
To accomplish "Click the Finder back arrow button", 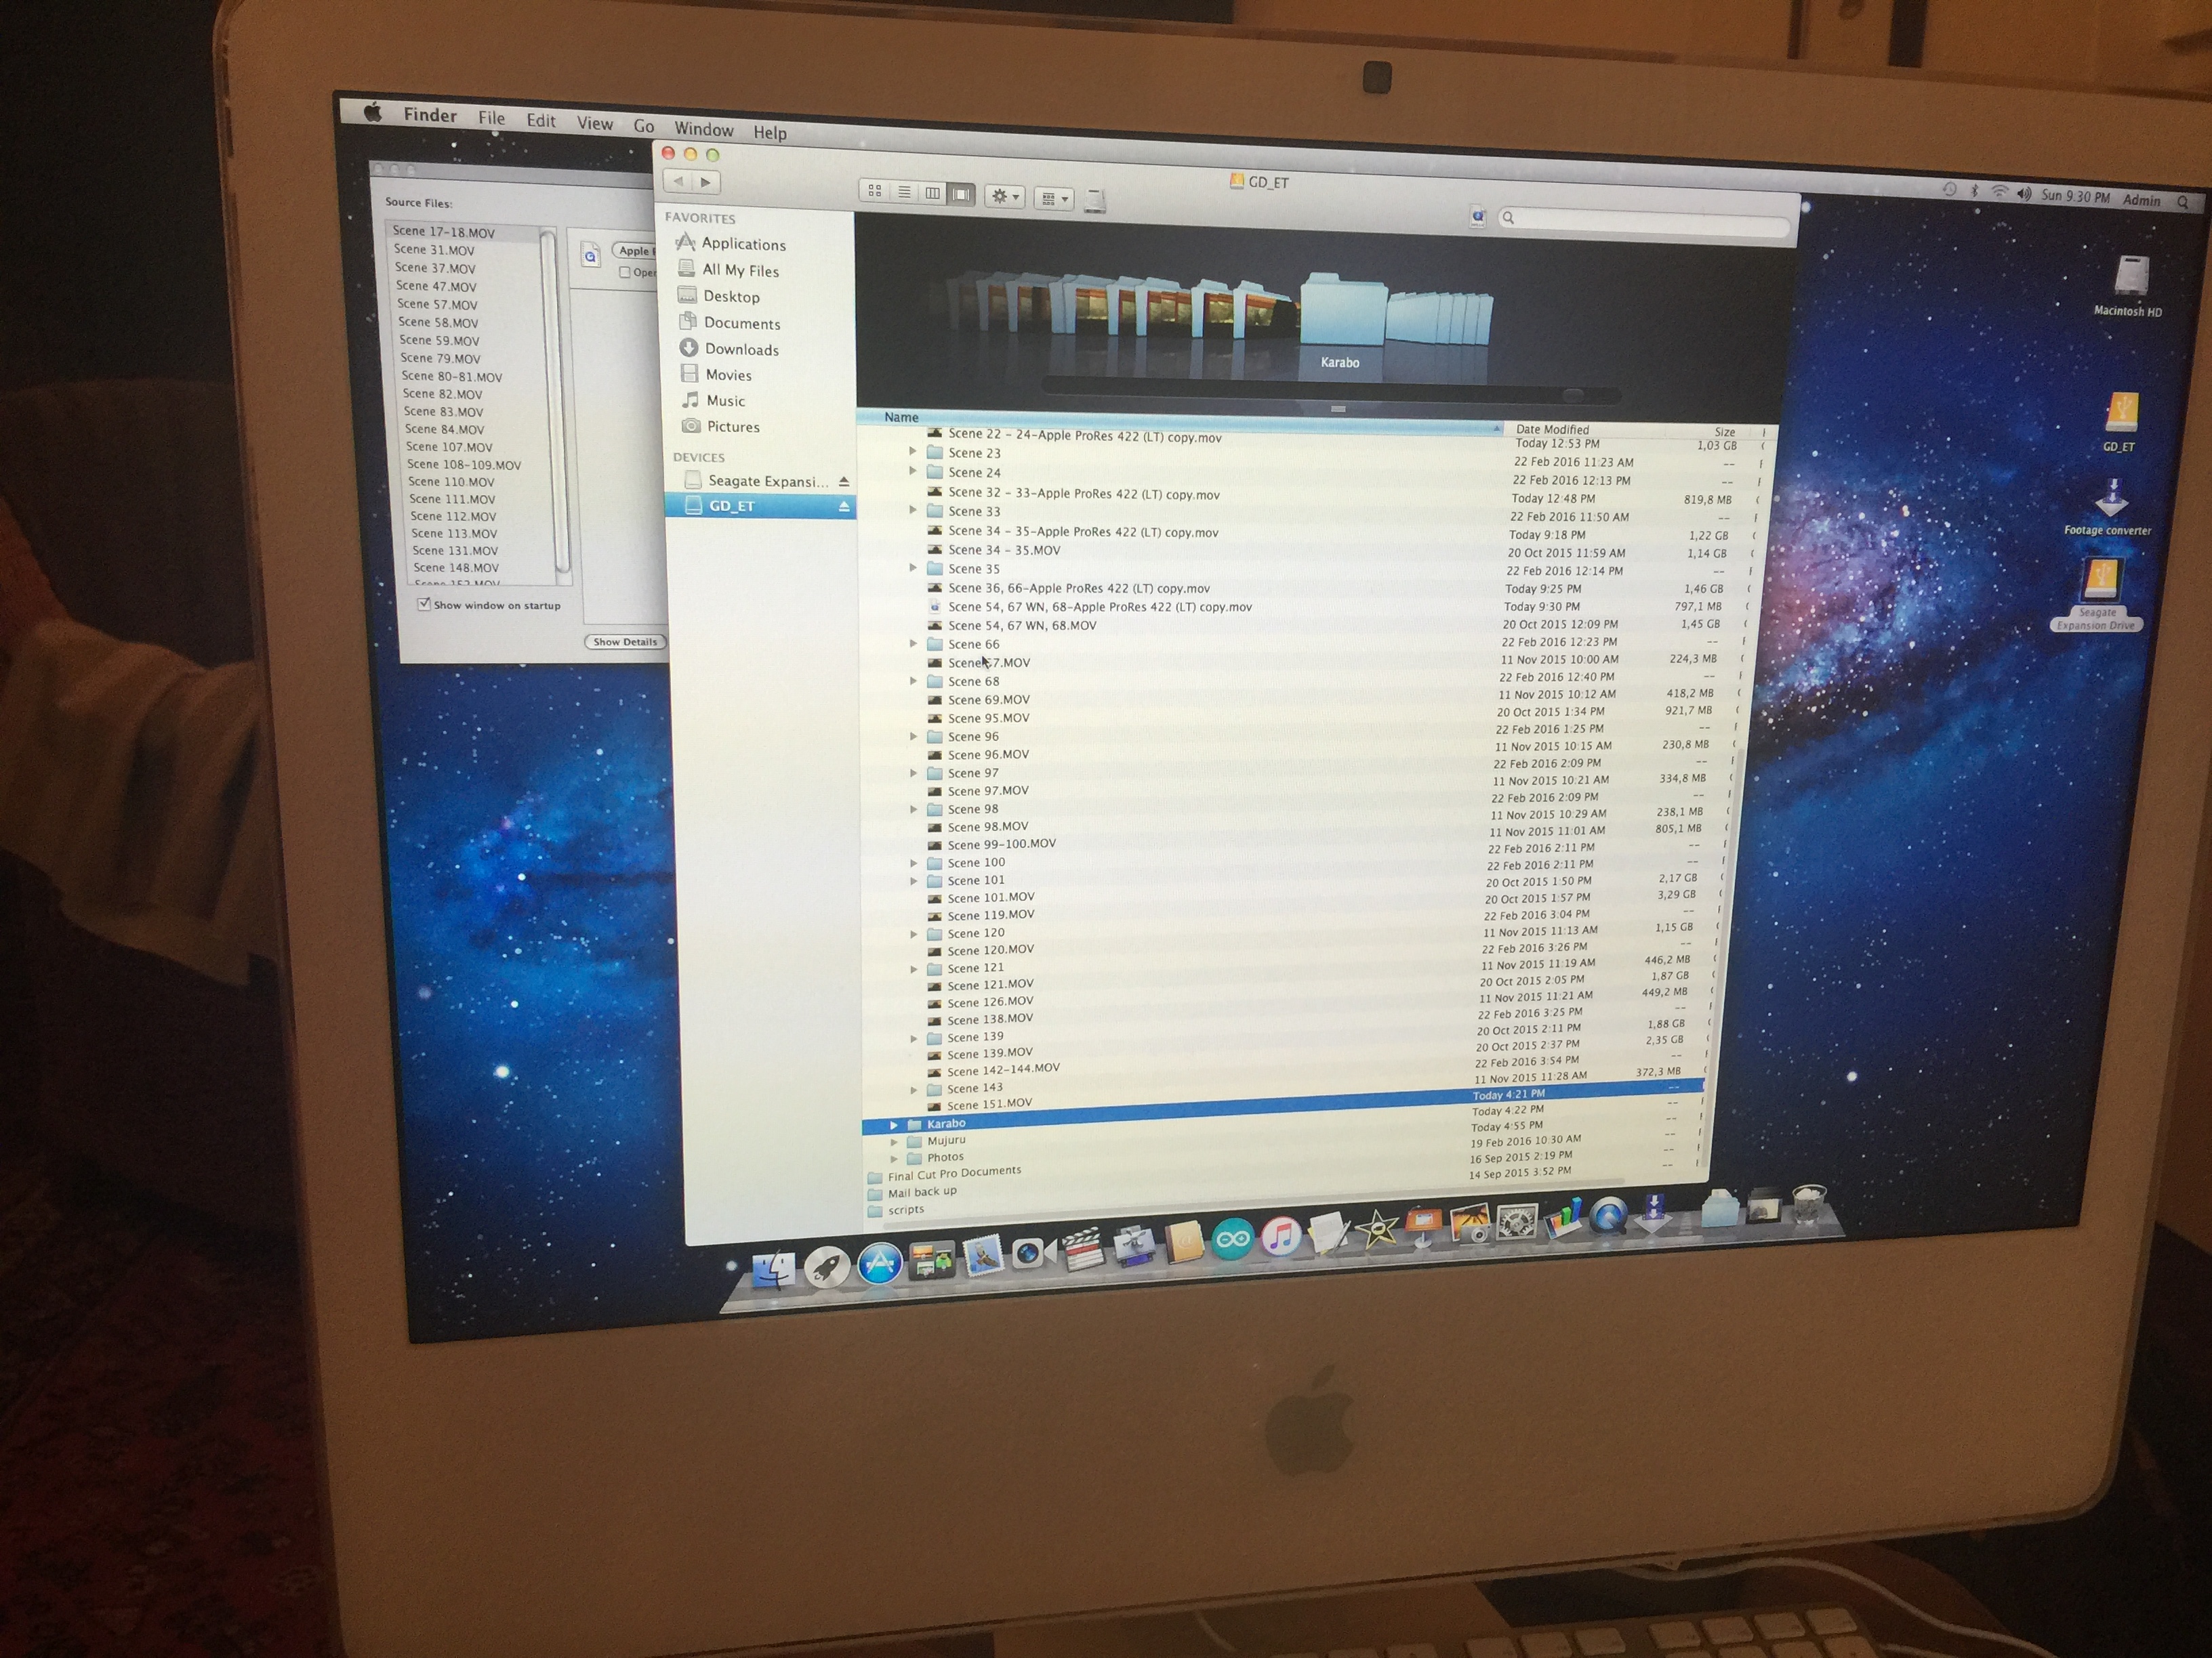I will 679,181.
